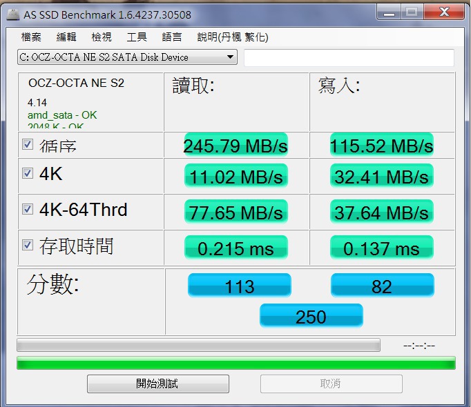Image resolution: width=471 pixels, height=407 pixels.
Task: Click the OCZ-OCTA NE S2 device name label
Action: (76, 83)
